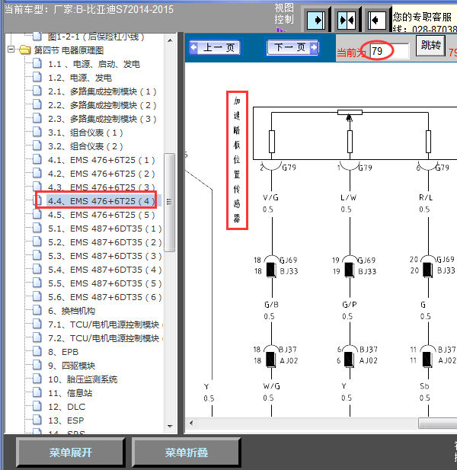Open 5.6、EMS 487+6DT35（6）

[105, 297]
